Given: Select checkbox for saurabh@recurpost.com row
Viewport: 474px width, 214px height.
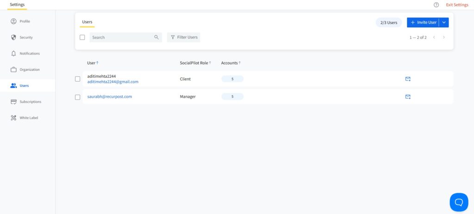Looking at the screenshot, I should (x=78, y=97).
